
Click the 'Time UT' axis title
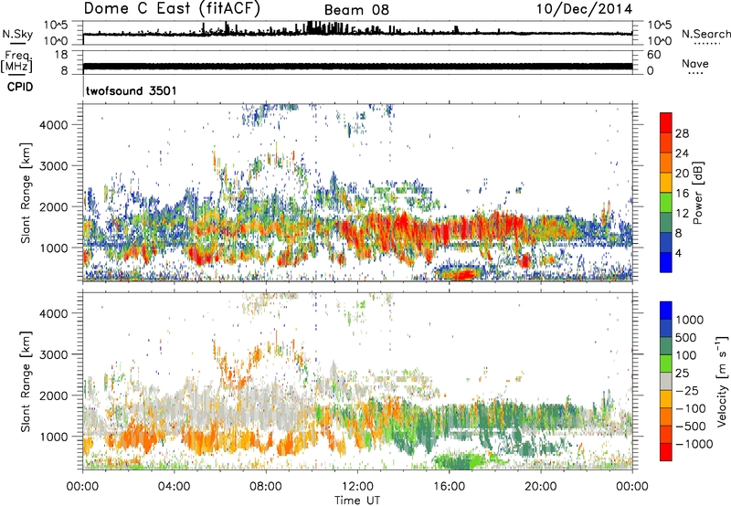357,501
